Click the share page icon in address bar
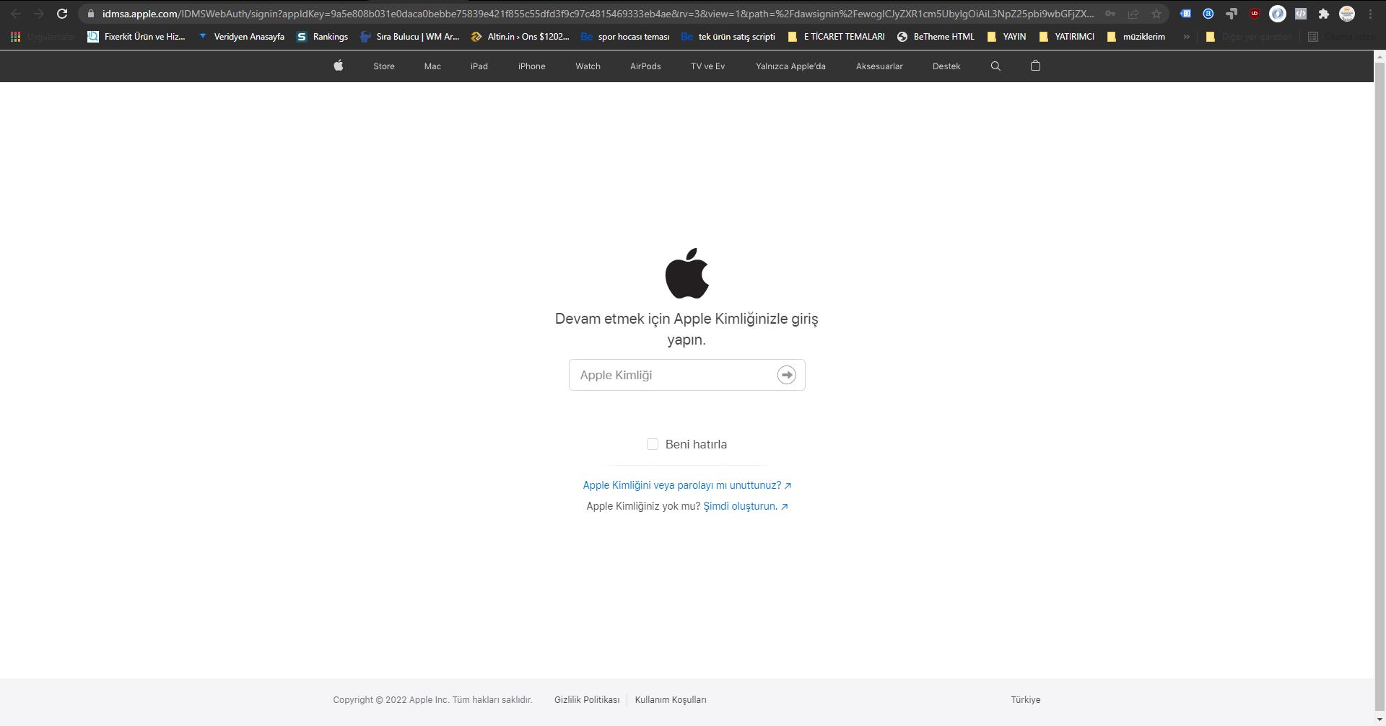1386x726 pixels. pos(1133,14)
